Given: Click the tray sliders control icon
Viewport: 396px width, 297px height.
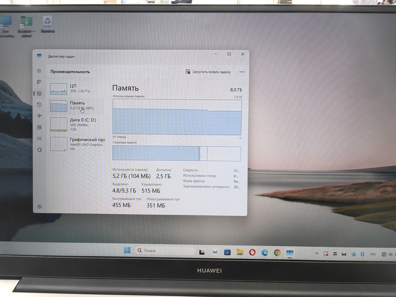Looking at the screenshot, I should pos(335,254).
